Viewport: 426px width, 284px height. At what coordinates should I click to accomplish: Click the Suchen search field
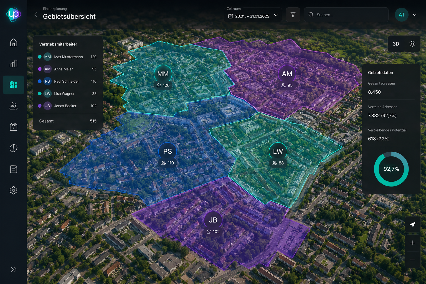tap(346, 15)
